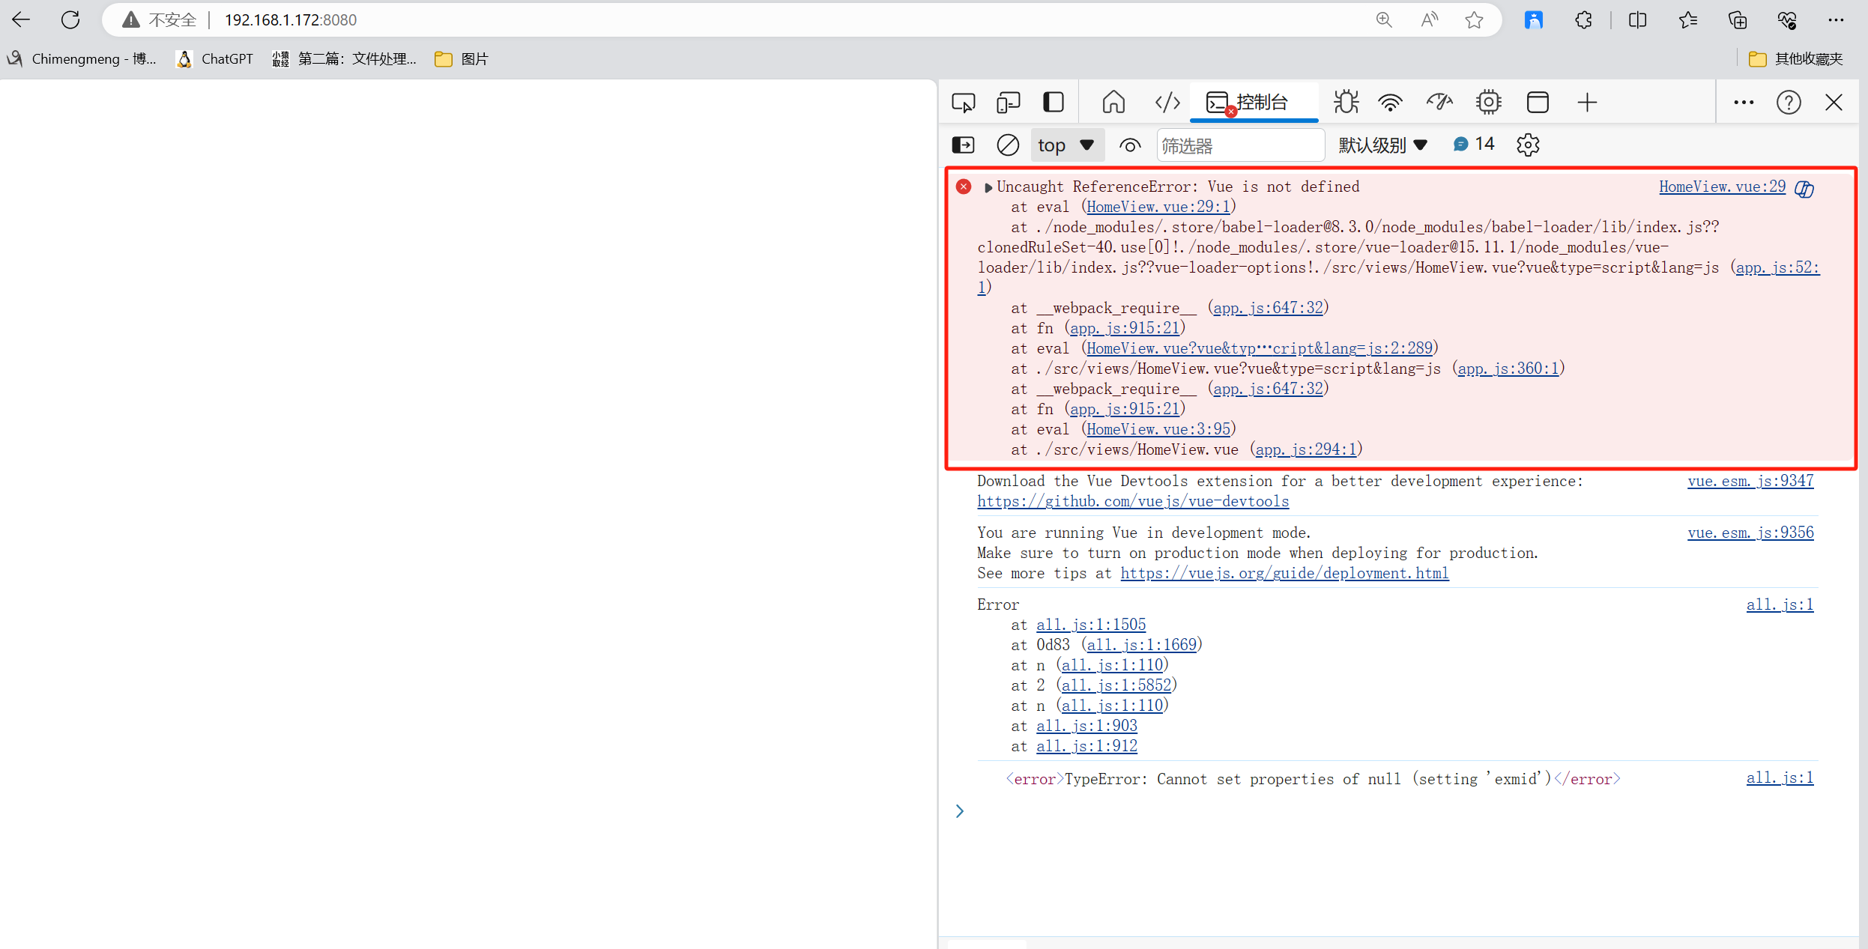Open the vue.esm.js:9347 source link
The height and width of the screenshot is (949, 1868).
tap(1750, 481)
